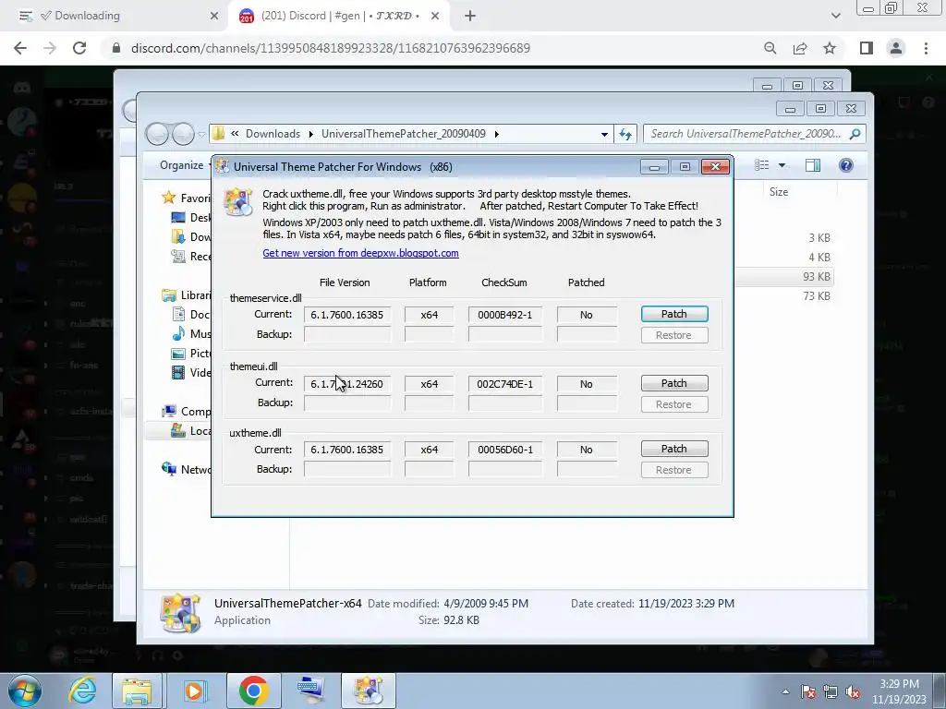Patch the themeui.dll file
Image resolution: width=946 pixels, height=709 pixels.
pyautogui.click(x=673, y=383)
